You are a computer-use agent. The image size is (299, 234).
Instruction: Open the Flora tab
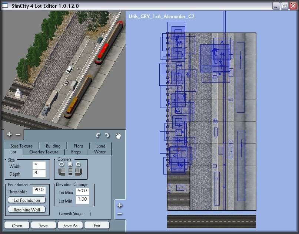click(x=78, y=146)
